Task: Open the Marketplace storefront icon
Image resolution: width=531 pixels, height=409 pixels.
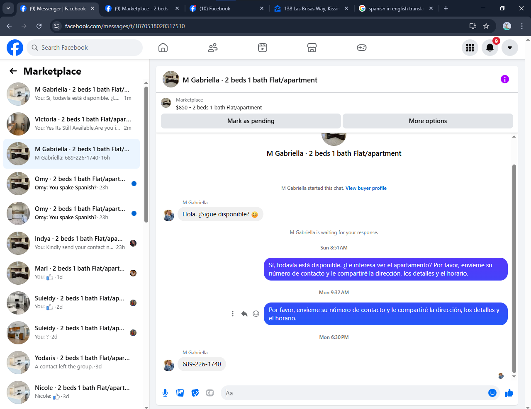Action: pos(312,48)
